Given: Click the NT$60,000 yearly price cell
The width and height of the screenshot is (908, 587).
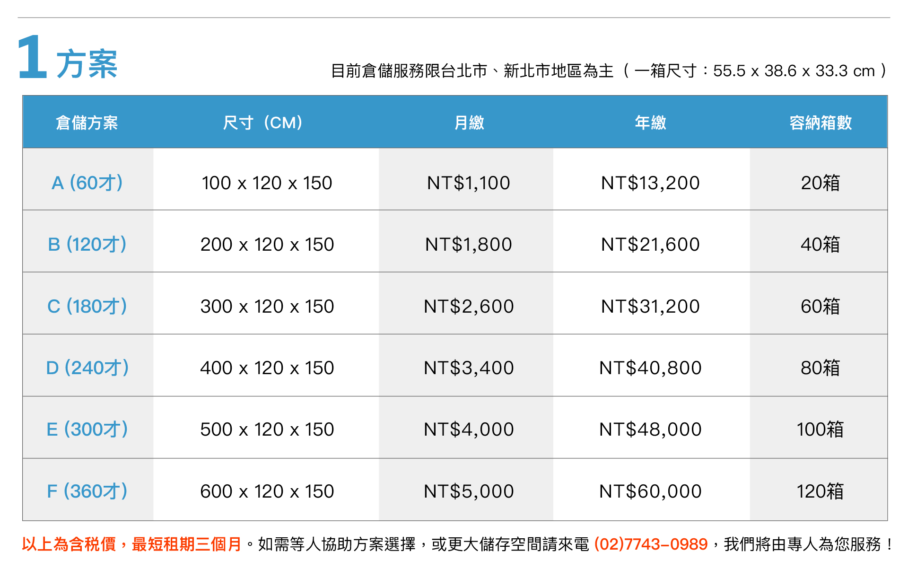Looking at the screenshot, I should pos(650,491).
